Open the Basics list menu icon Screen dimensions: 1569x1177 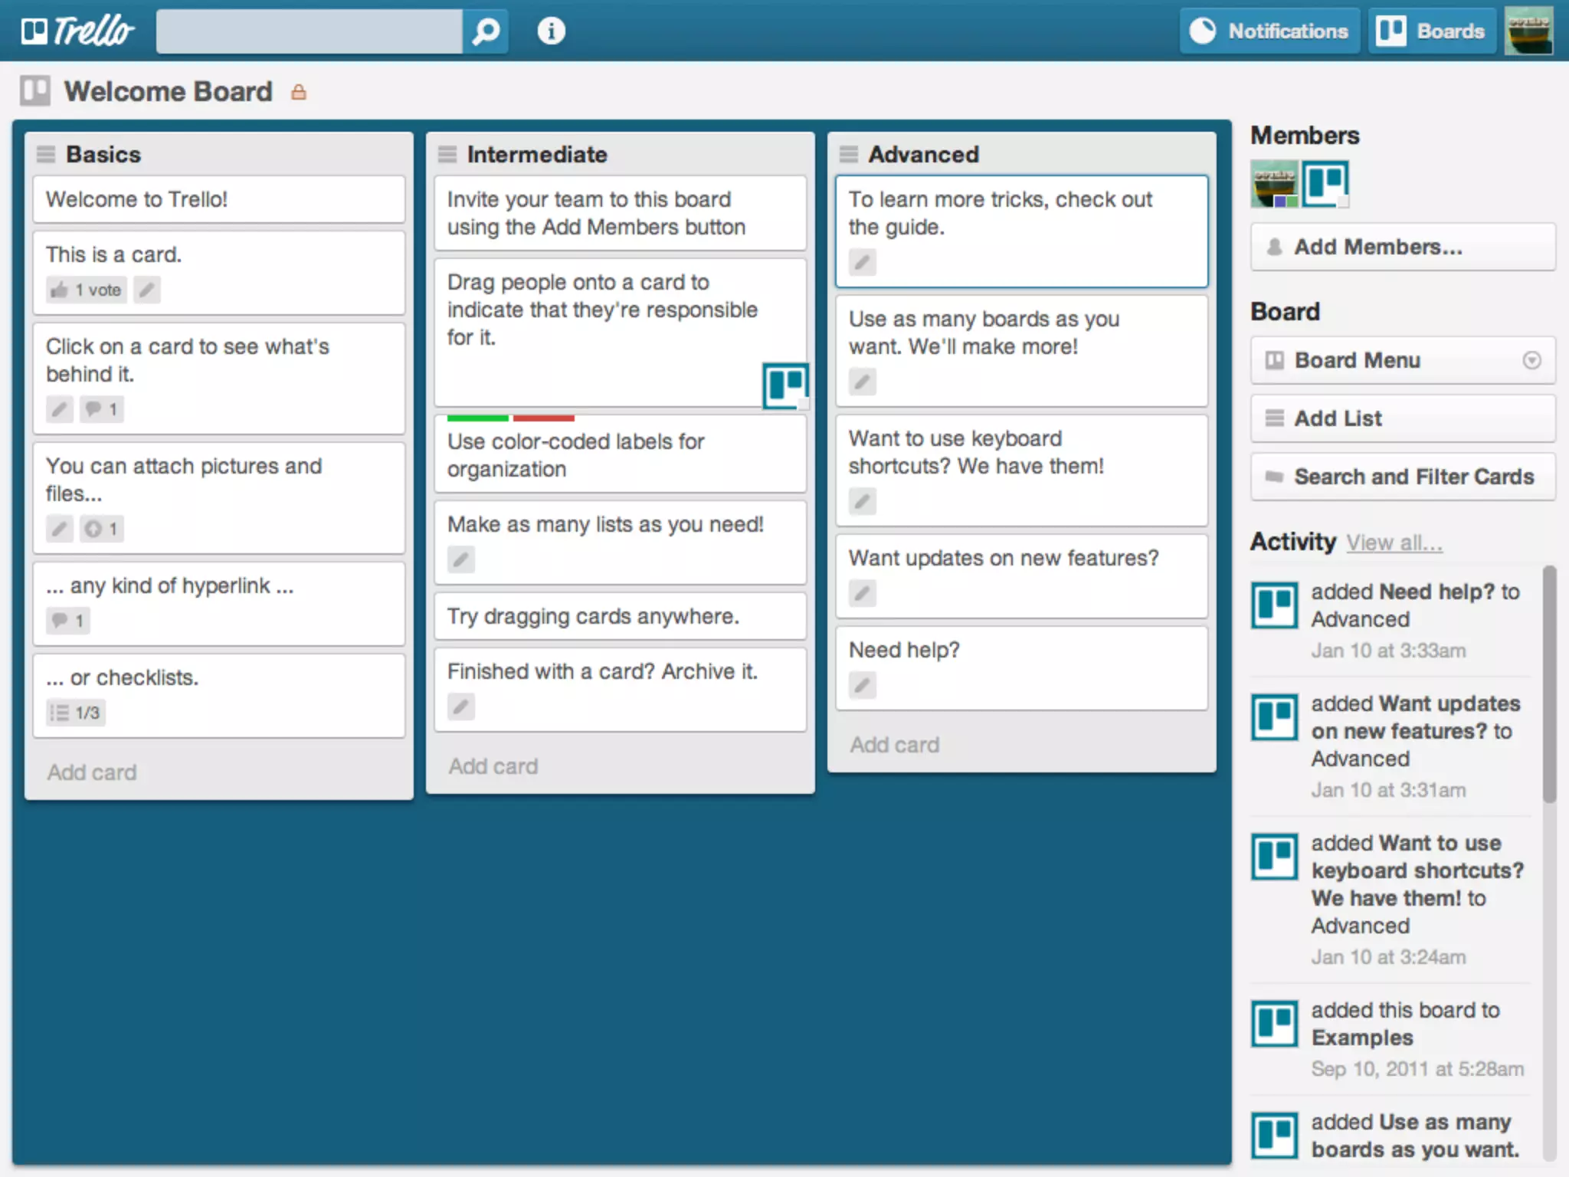pos(46,154)
